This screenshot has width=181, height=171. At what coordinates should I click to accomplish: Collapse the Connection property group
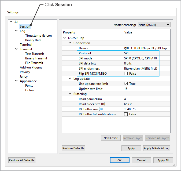pos(70,43)
